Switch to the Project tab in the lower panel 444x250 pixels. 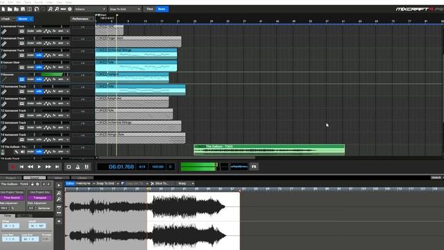11,178
